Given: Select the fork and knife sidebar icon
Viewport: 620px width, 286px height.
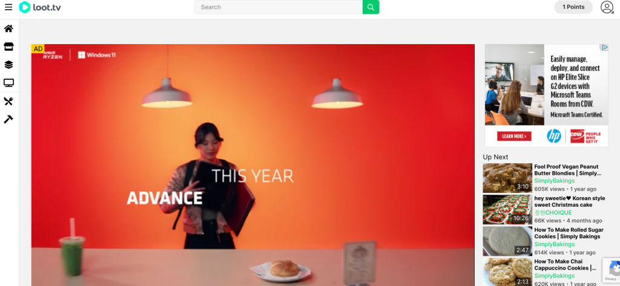Looking at the screenshot, I should point(8,102).
